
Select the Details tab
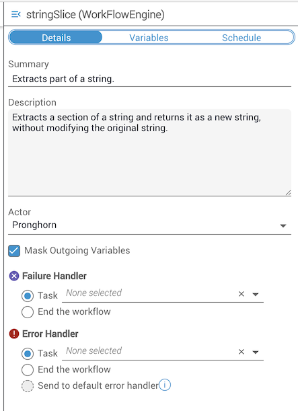click(56, 38)
